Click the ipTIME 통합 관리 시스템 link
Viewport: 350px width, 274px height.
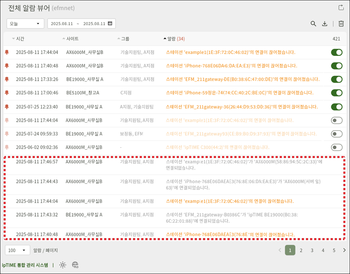coord(25,265)
